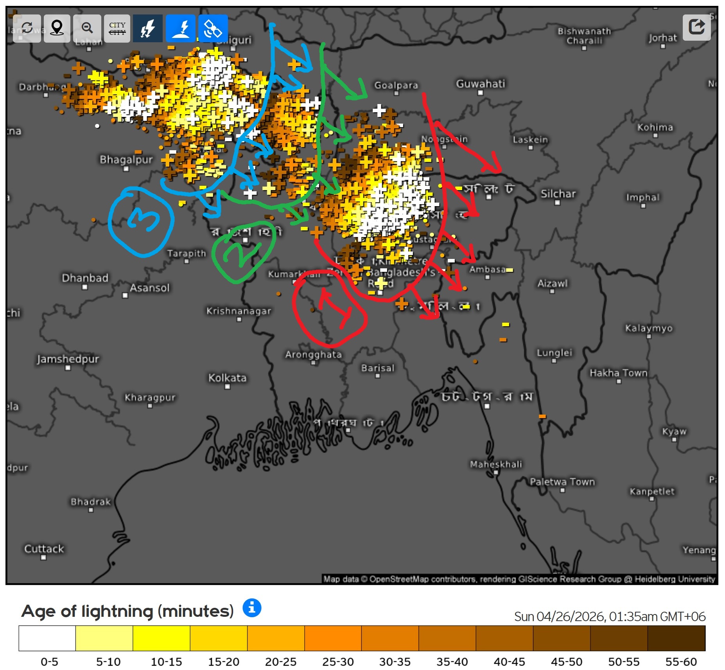Toggle ground-based lightning strike layer

pos(180,28)
